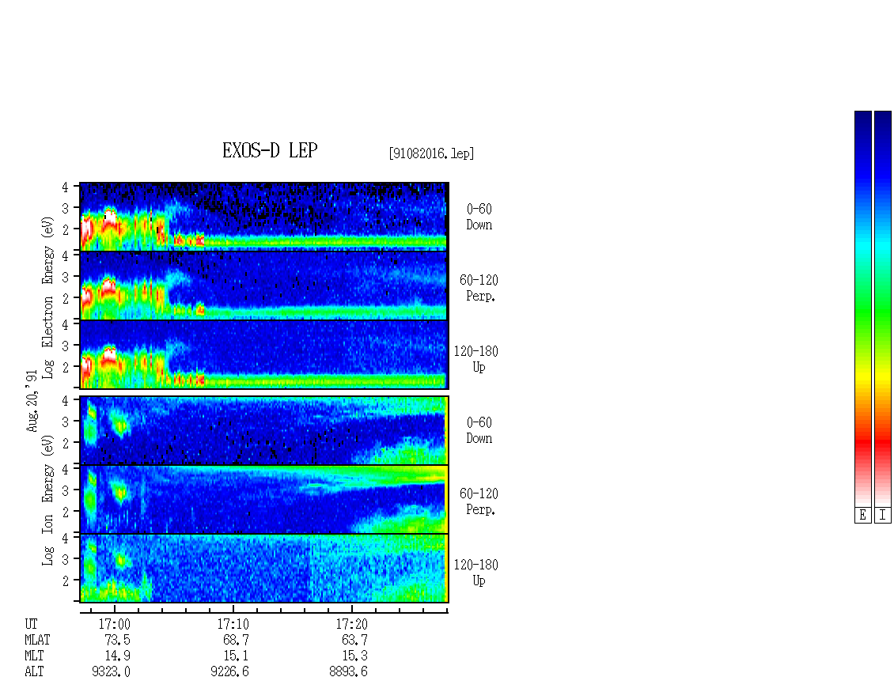Image resolution: width=894 pixels, height=692 pixels.
Task: Click the ALT value 9323.0
Action: [x=111, y=672]
